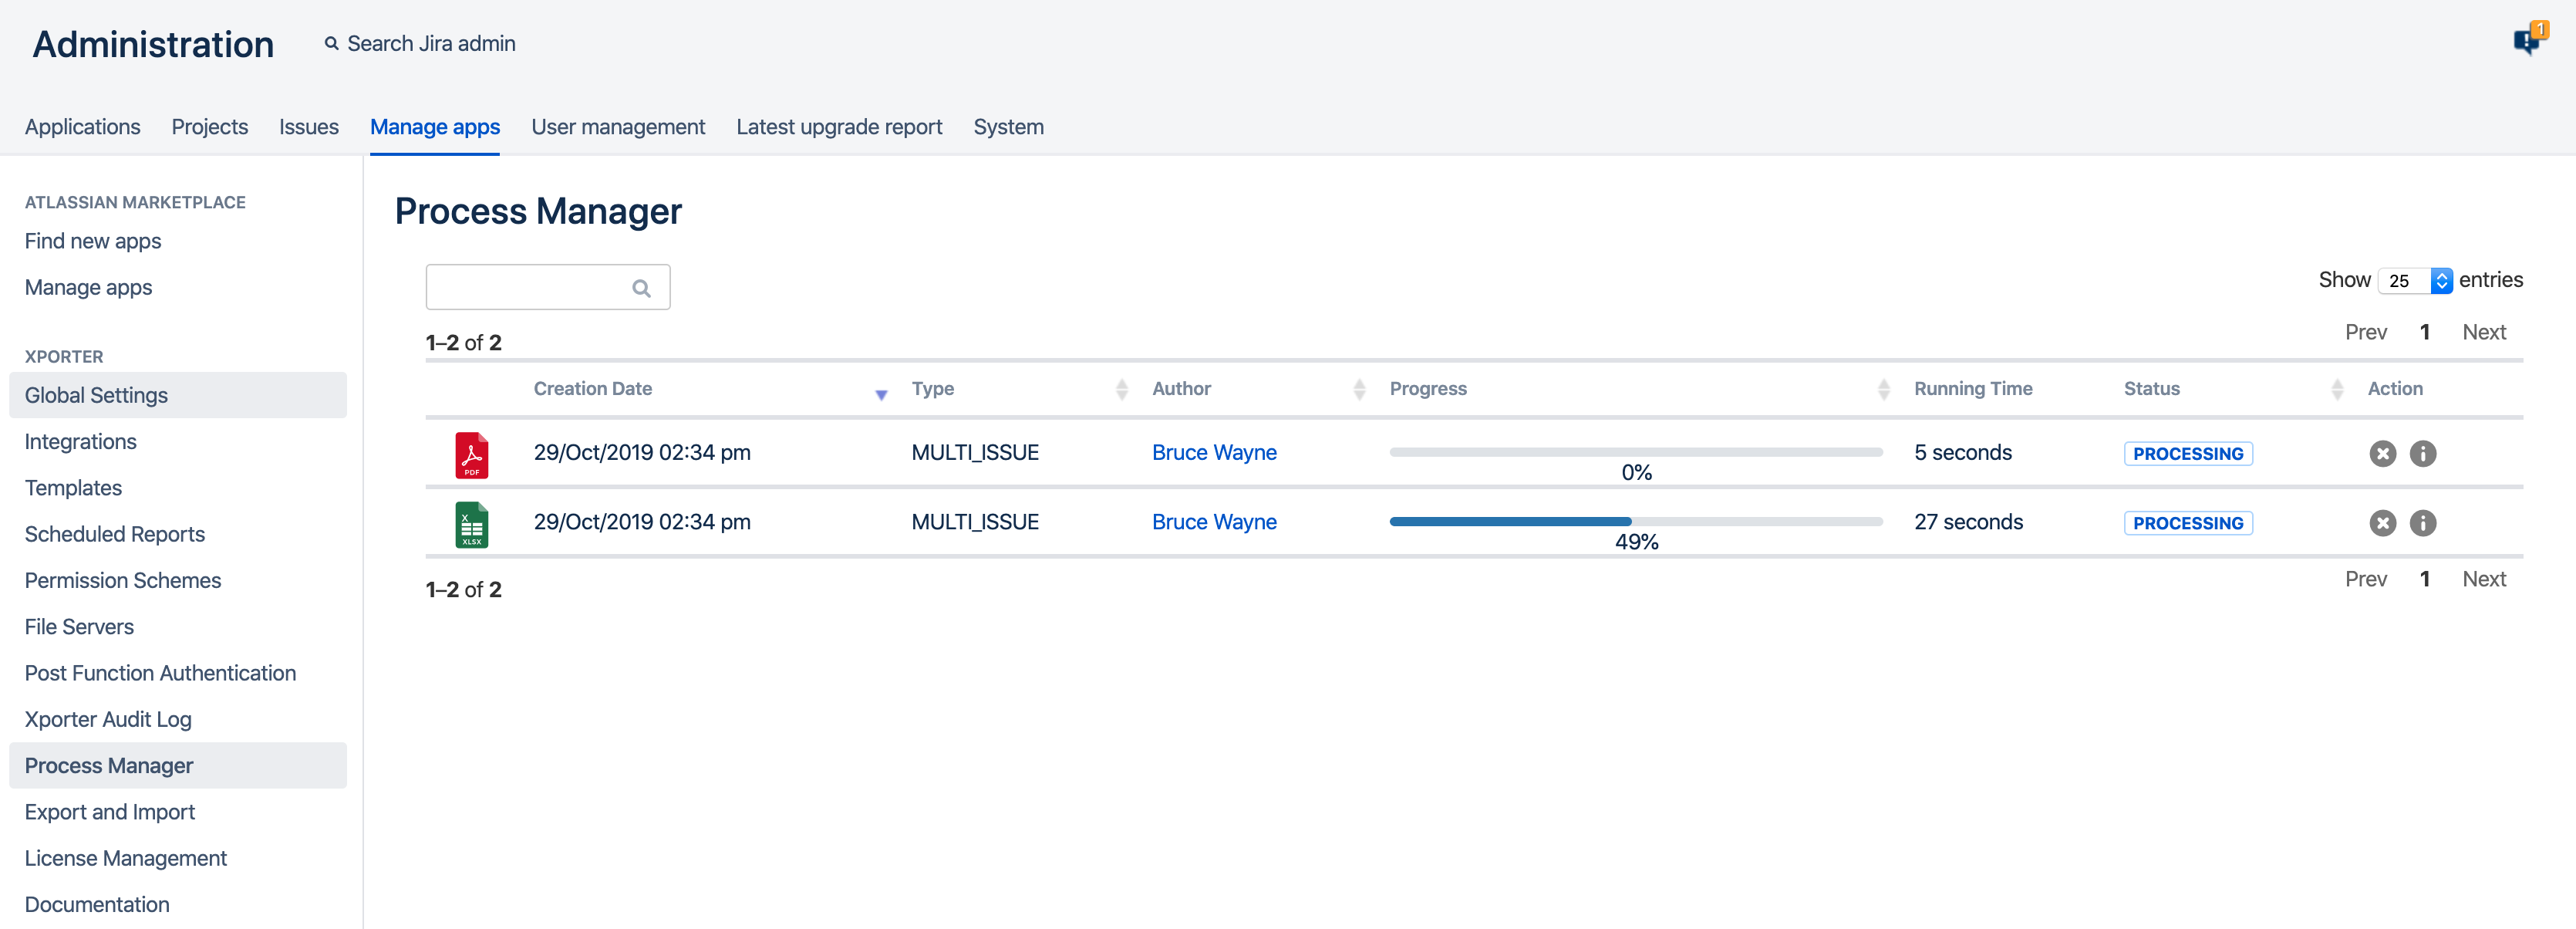Cancel the 0% progress PDF process

pyautogui.click(x=2382, y=454)
